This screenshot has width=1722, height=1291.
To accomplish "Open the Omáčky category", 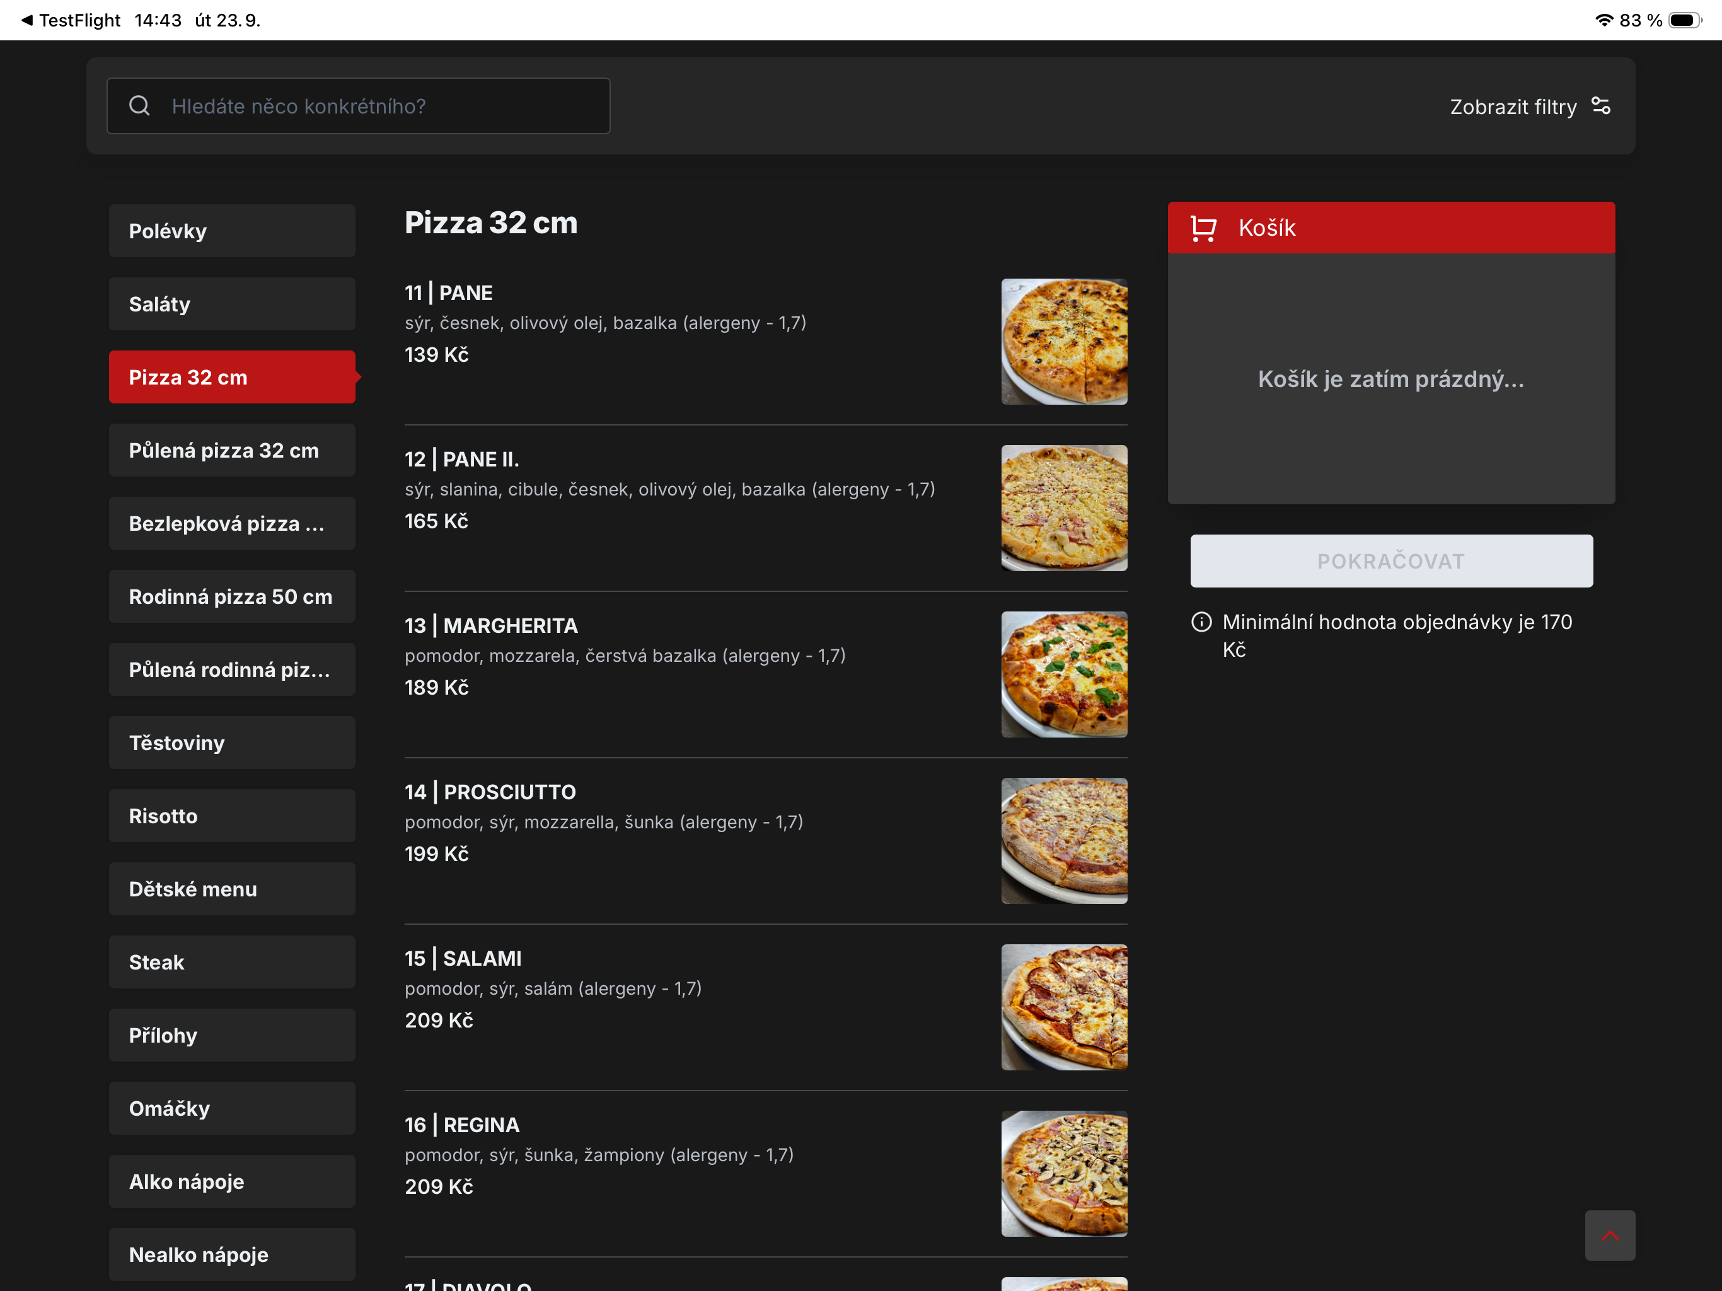I will [232, 1109].
